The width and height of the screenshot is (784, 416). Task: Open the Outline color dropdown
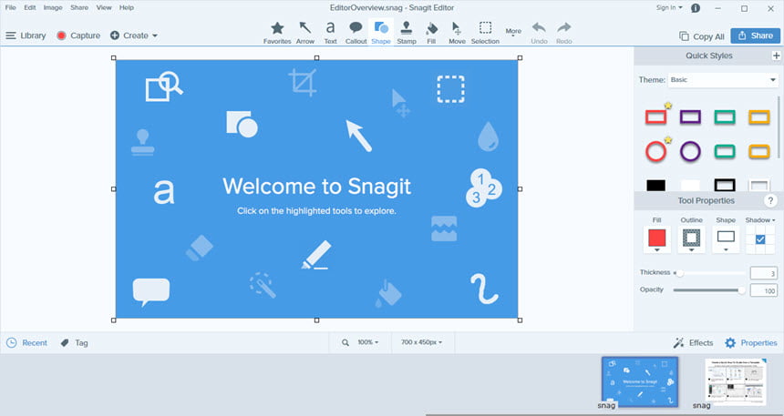click(x=692, y=239)
